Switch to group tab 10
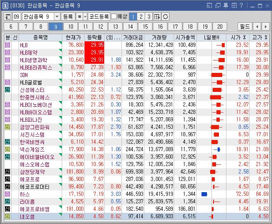This screenshot has height=224, width=272. 70,26
